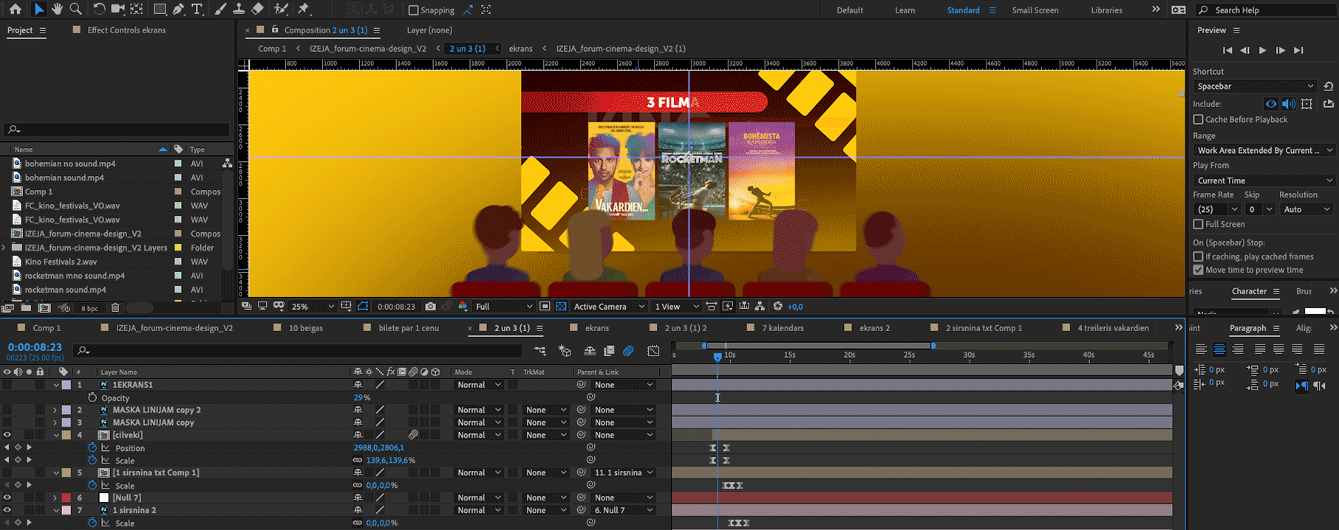Enable motion blur for timeline layers

628,350
